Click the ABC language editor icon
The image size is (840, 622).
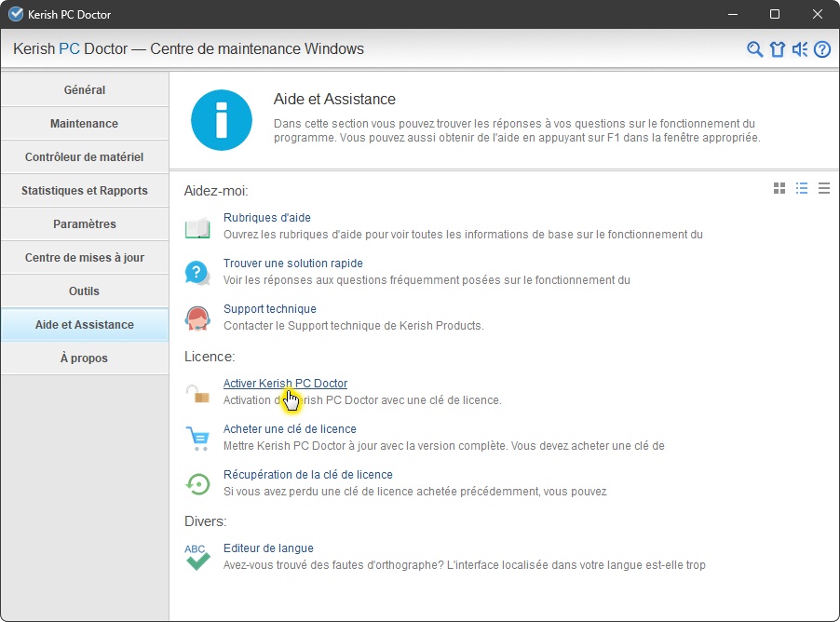tap(197, 557)
